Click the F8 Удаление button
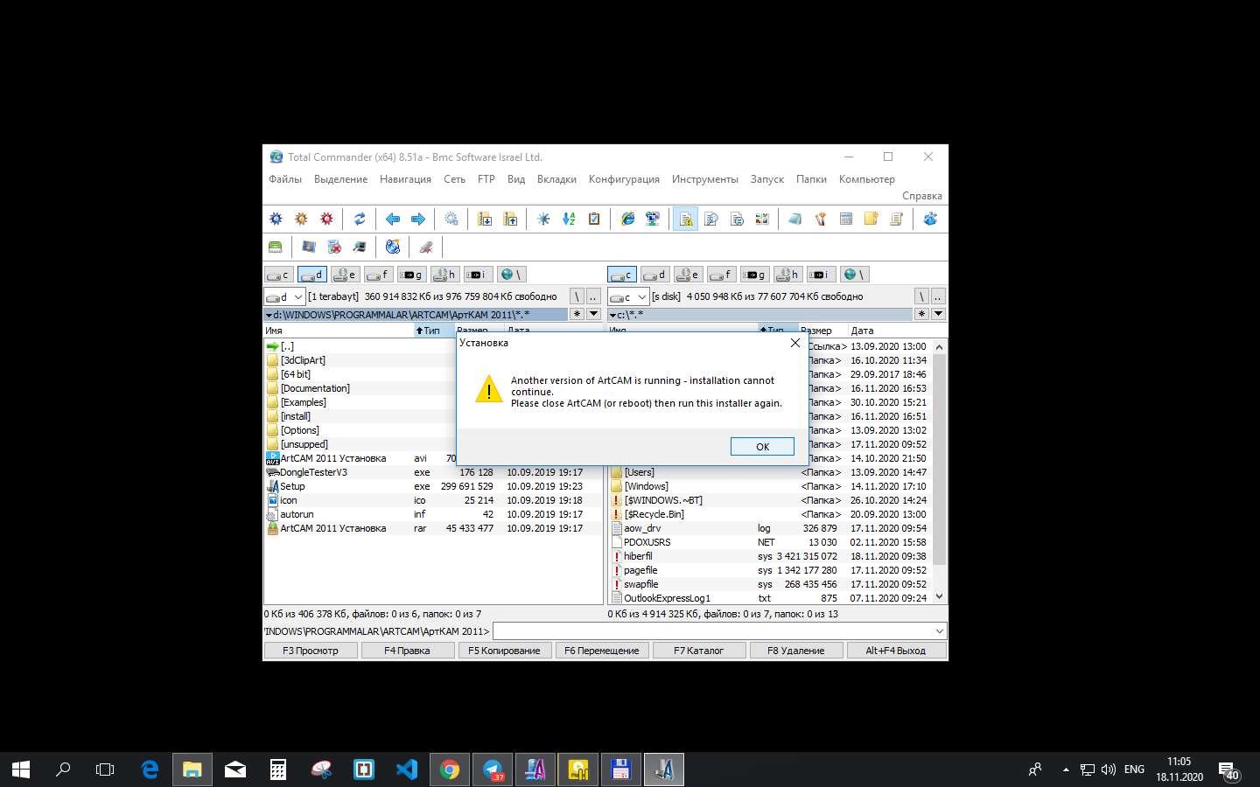1260x787 pixels. [795, 651]
